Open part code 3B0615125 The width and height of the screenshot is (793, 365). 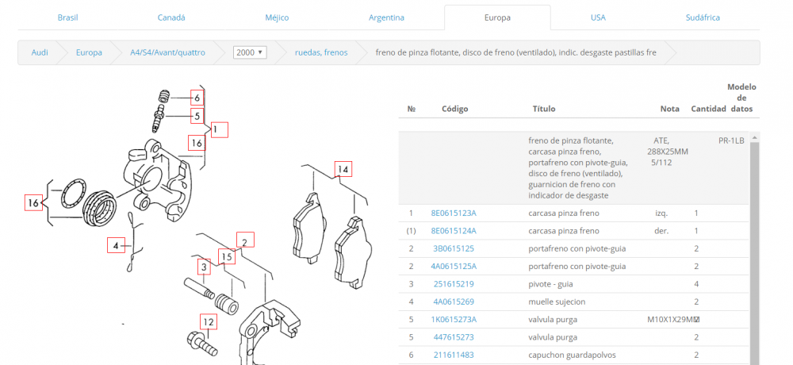pos(454,248)
